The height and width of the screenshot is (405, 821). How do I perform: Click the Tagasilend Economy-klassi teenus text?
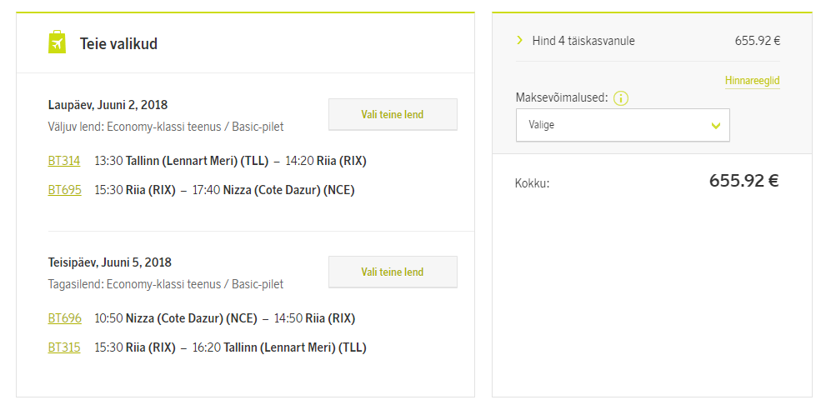click(x=166, y=285)
